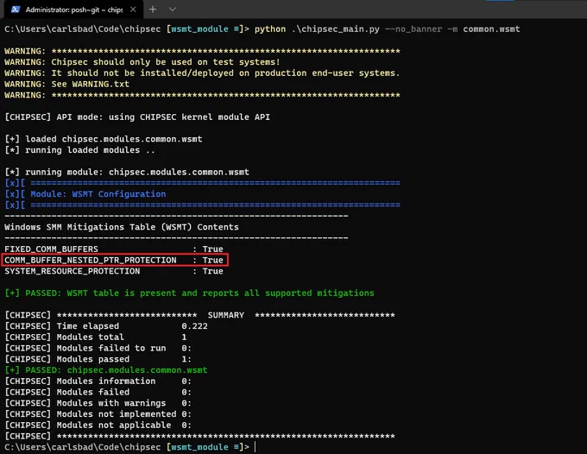This screenshot has height=454, width=587.
Task: Click 'Chipsec should only be used on test systems!'
Action: click(166, 62)
